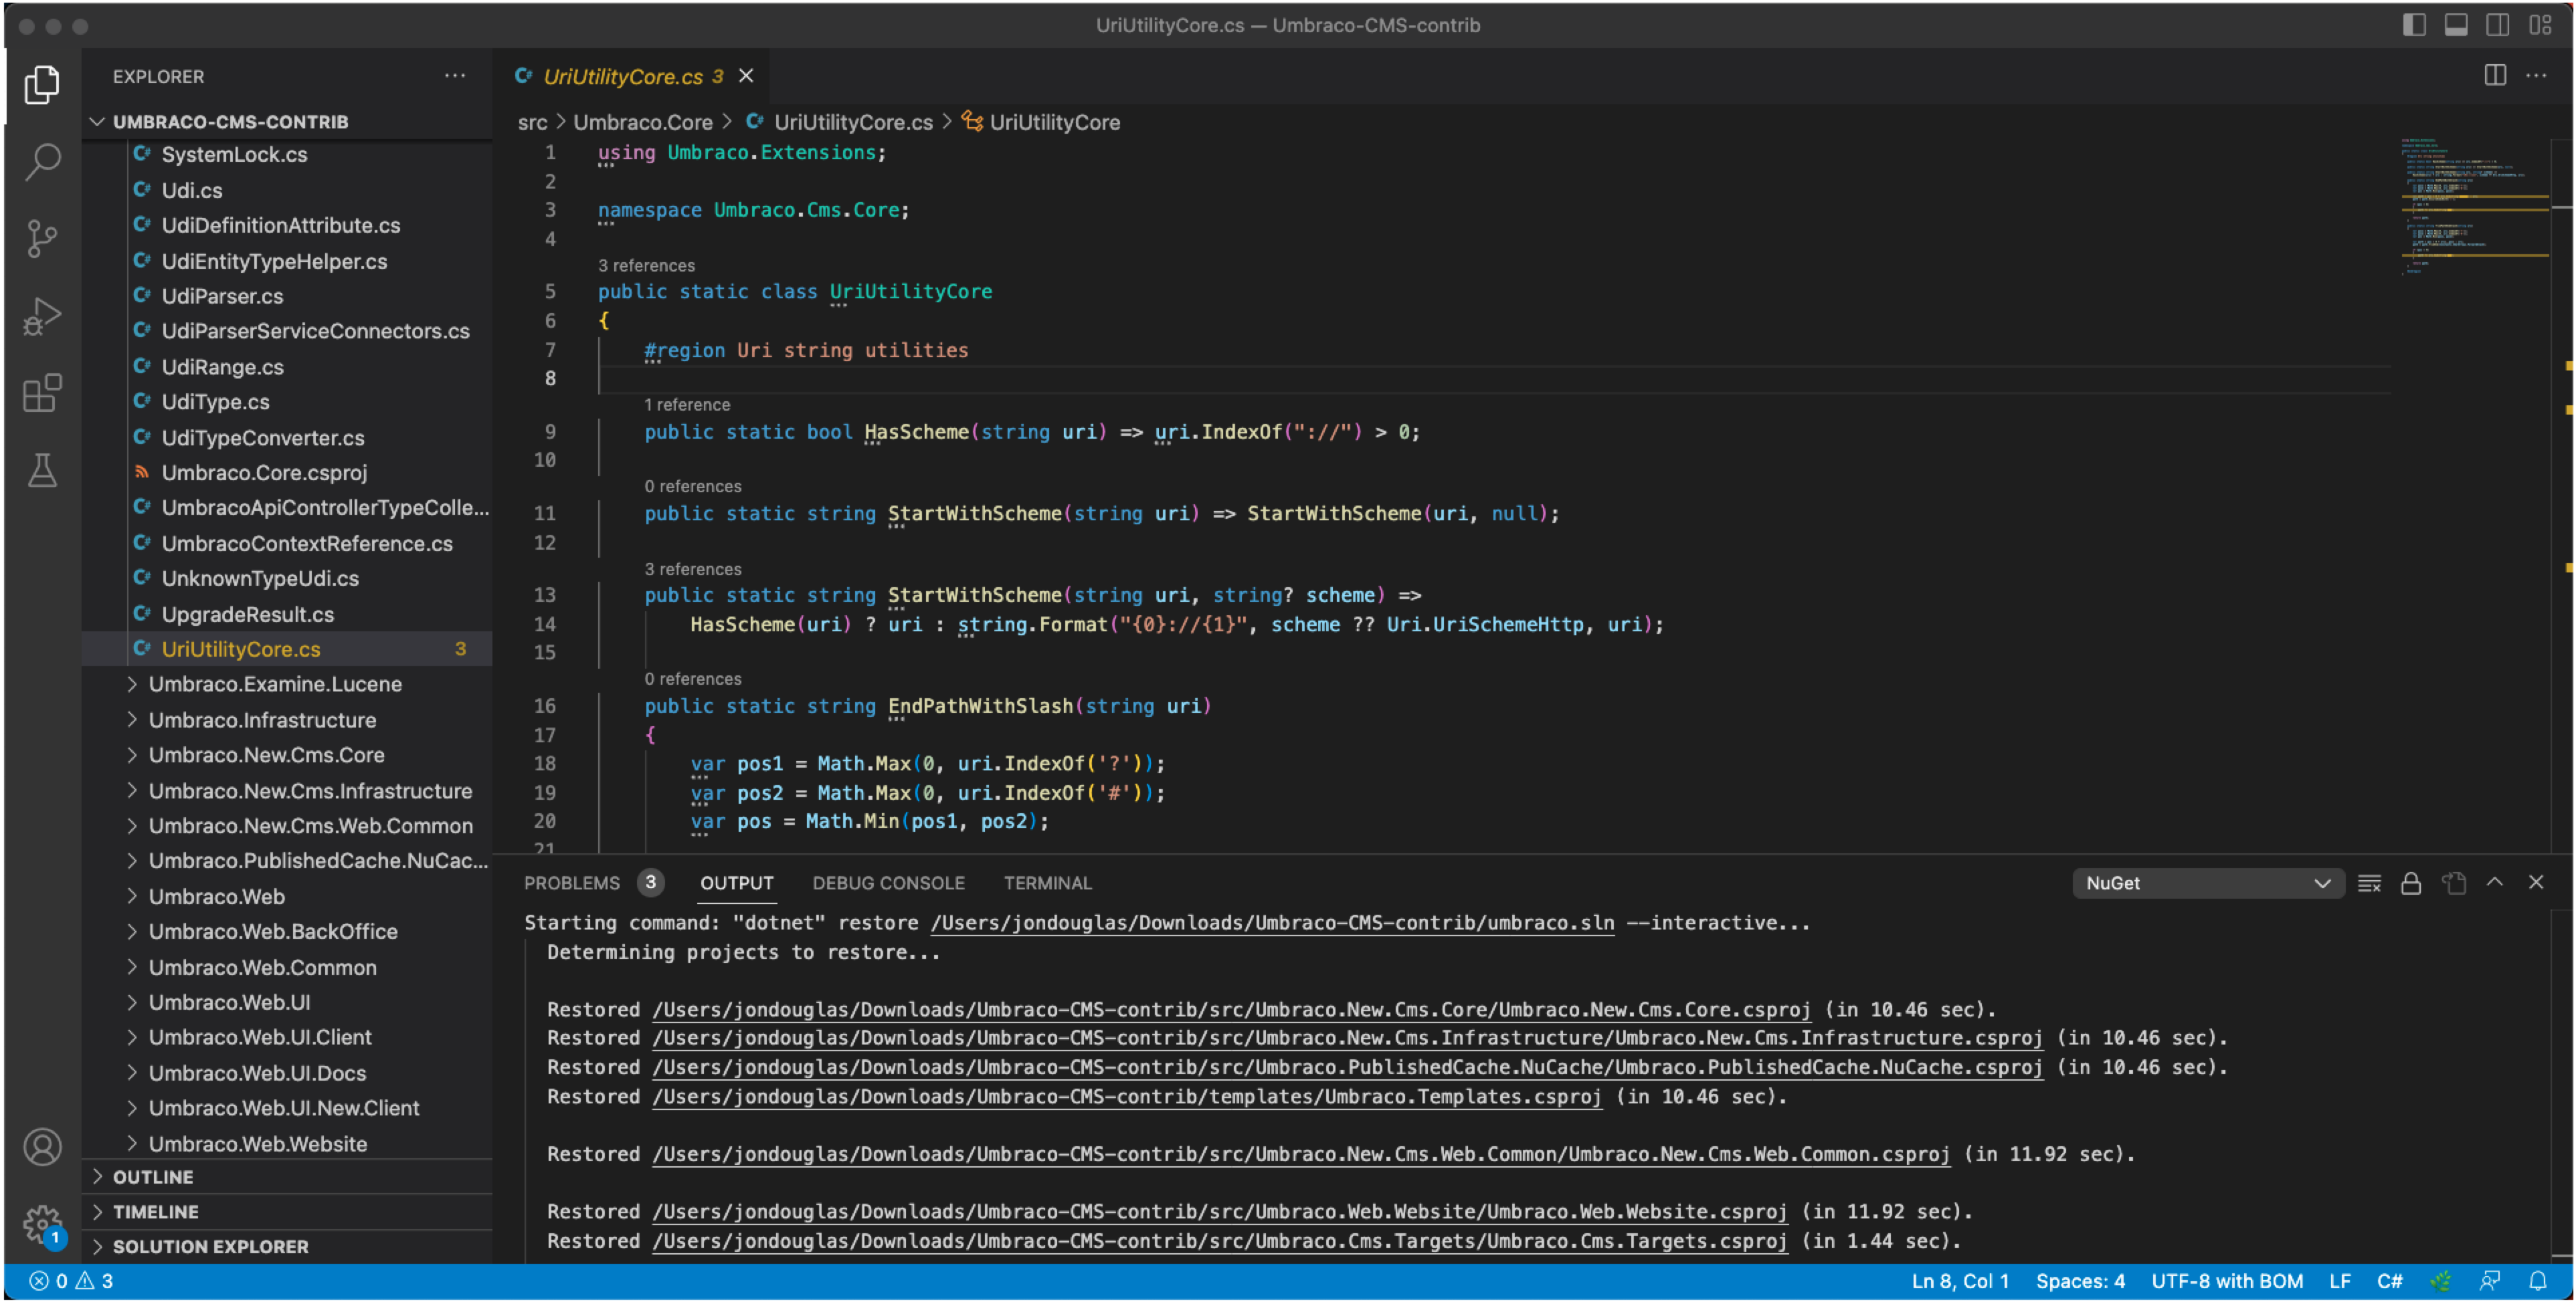Expand the Umbraco.New.Cms.Core folder
This screenshot has height=1304, width=2576.
tap(266, 756)
